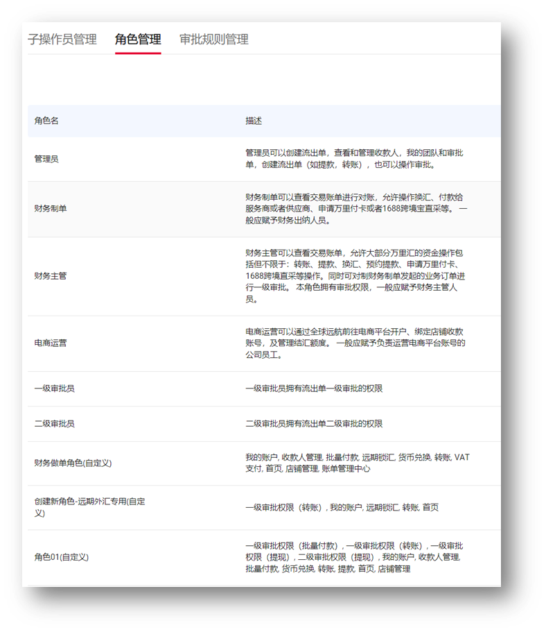Click the 角色01(自定义) permissions description
Viewport: 546px width, 632px height.
click(354, 557)
